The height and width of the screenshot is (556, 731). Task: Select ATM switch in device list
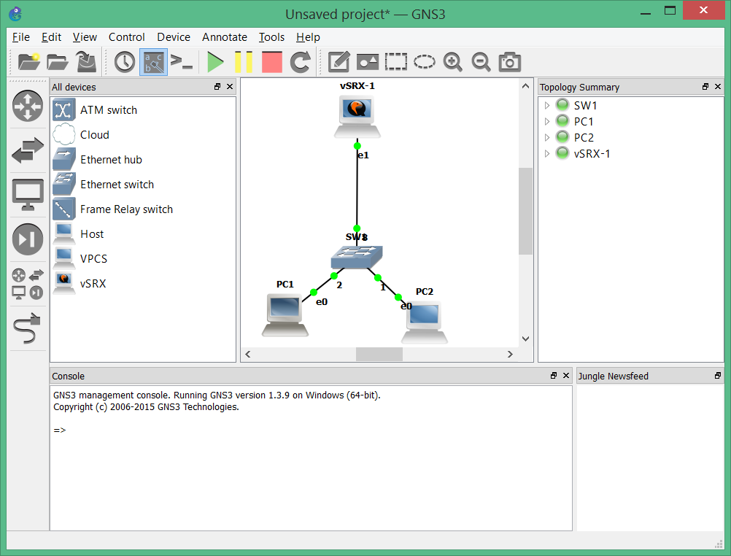point(144,110)
